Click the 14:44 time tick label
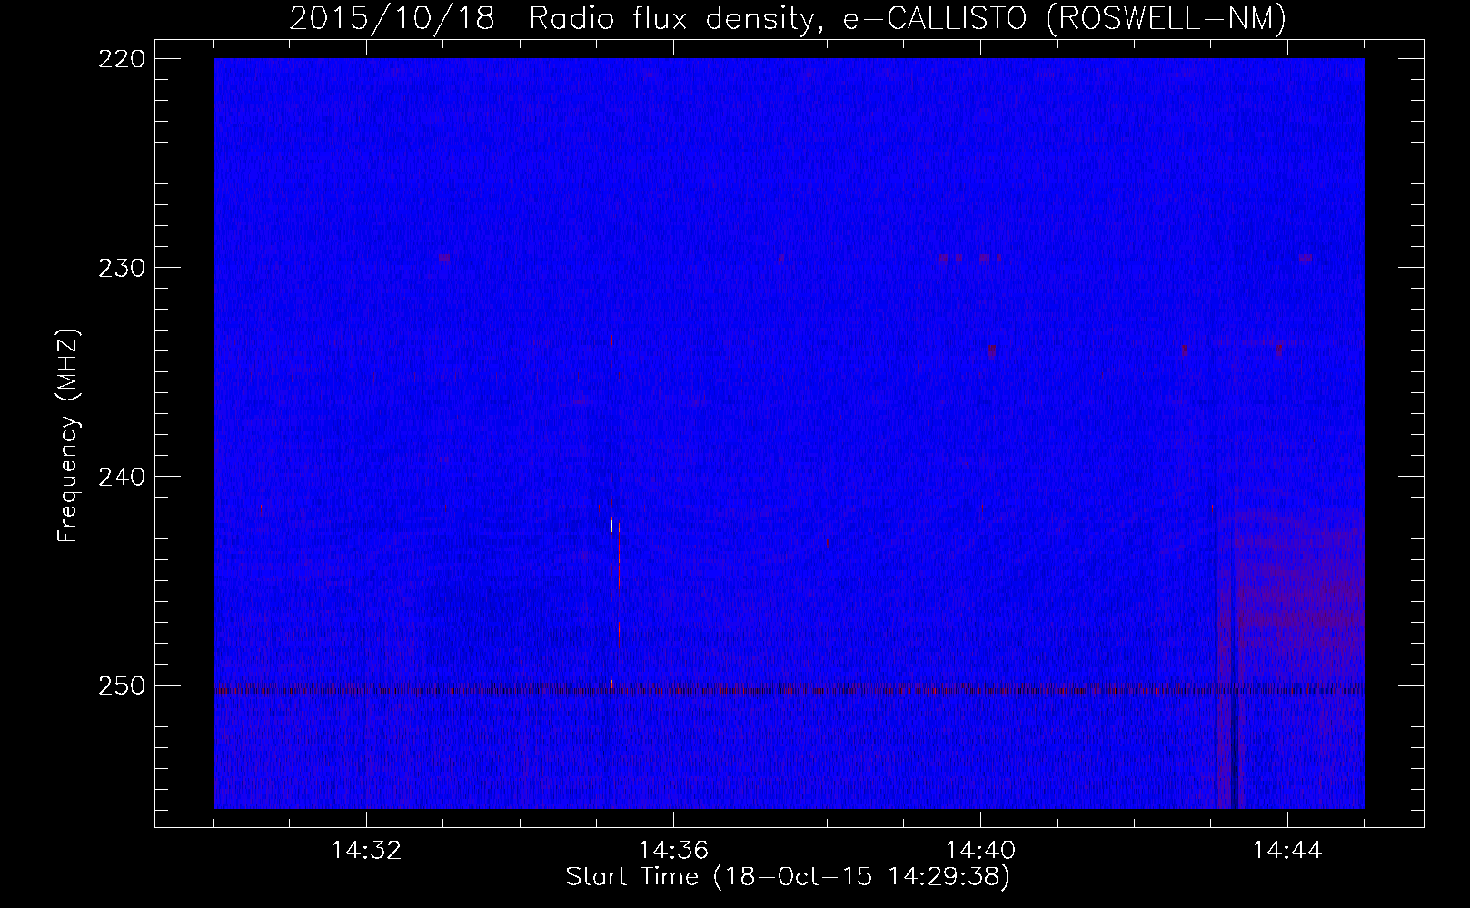 tap(1287, 851)
